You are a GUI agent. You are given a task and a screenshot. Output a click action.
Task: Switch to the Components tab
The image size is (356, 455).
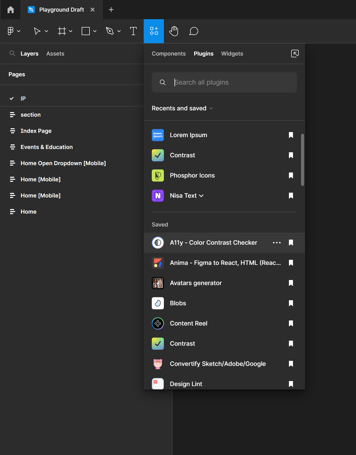pyautogui.click(x=169, y=54)
